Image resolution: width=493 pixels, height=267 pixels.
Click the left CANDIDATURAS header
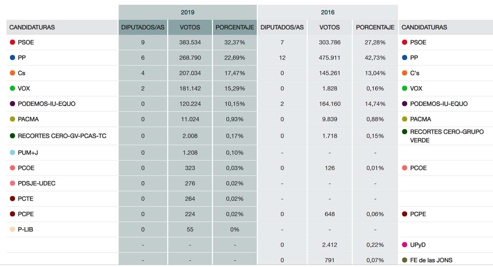[32, 27]
